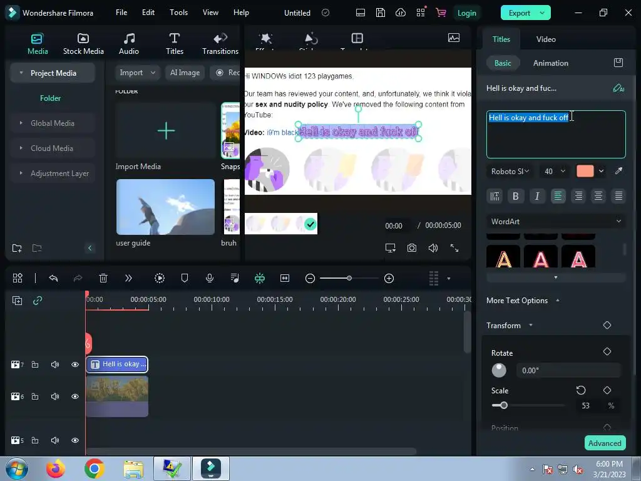Viewport: 641px width, 481px height.
Task: Enter fullscreen preview mode
Action: 454,248
